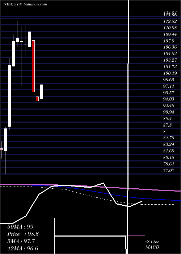This screenshot has height=254, width=181.
Task: Click the Price : 98.3 readout
Action: coord(23,234)
